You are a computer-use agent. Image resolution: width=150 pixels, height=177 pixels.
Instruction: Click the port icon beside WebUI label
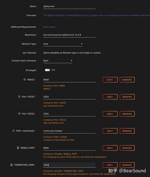[25, 79]
